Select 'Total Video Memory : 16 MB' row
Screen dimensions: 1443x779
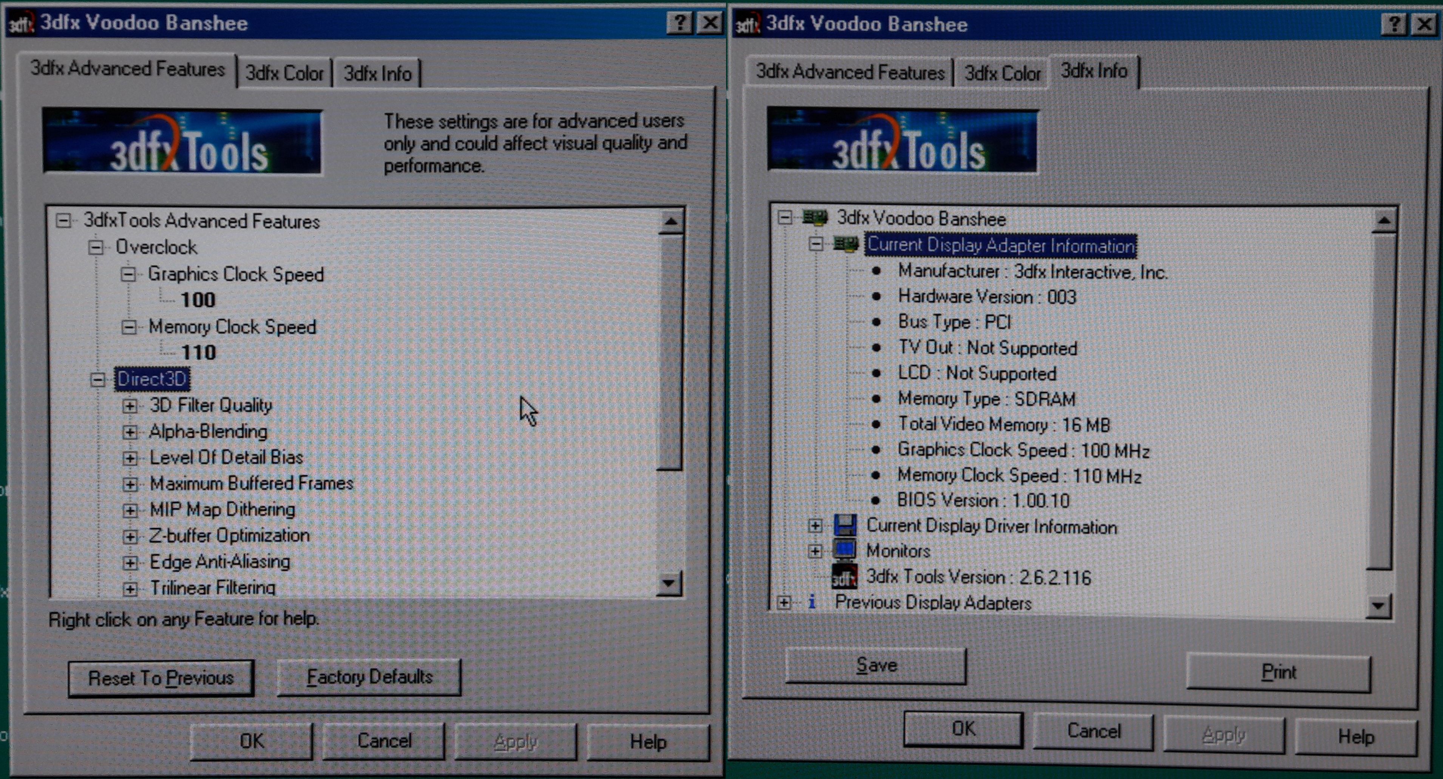coord(1004,425)
